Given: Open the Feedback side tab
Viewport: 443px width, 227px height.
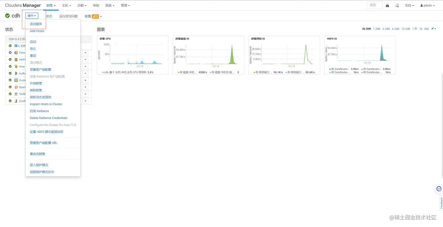Looking at the screenshot, I should pyautogui.click(x=441, y=203).
